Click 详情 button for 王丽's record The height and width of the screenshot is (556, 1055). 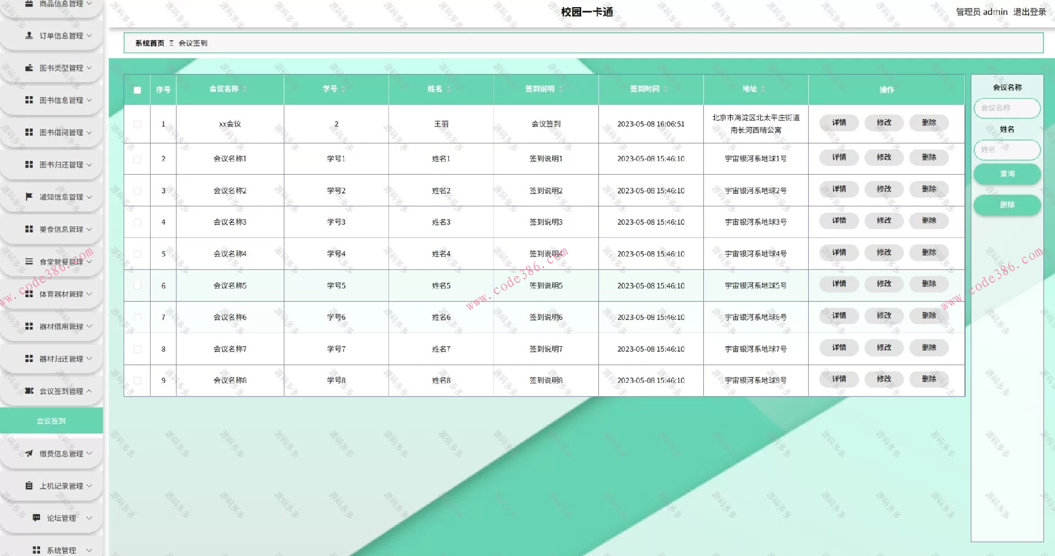[839, 123]
